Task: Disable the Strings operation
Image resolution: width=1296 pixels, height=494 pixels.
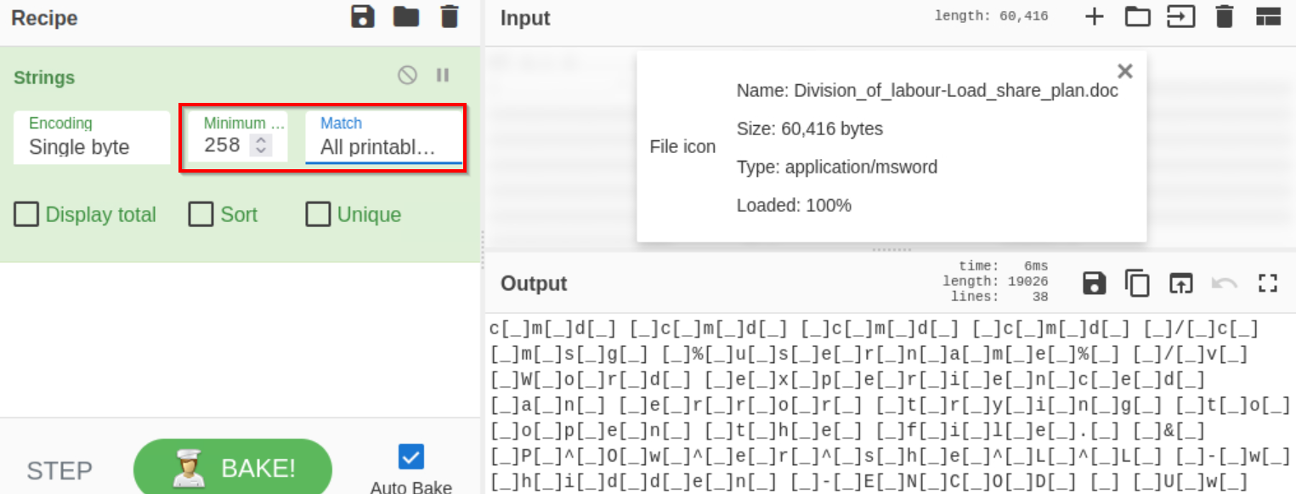Action: pyautogui.click(x=407, y=76)
